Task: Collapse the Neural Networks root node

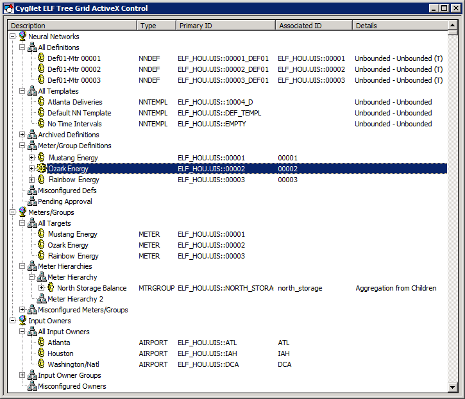Action: click(x=12, y=37)
